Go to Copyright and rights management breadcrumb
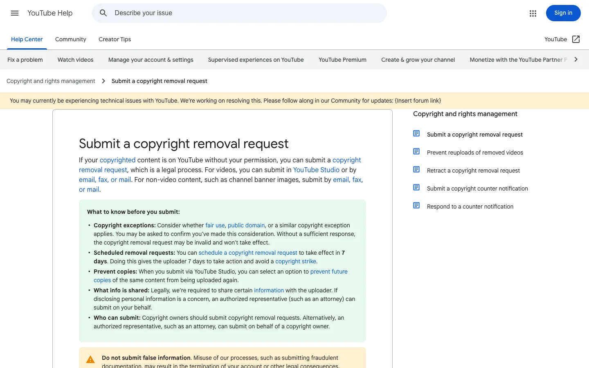Image resolution: width=589 pixels, height=368 pixels. pos(51,81)
